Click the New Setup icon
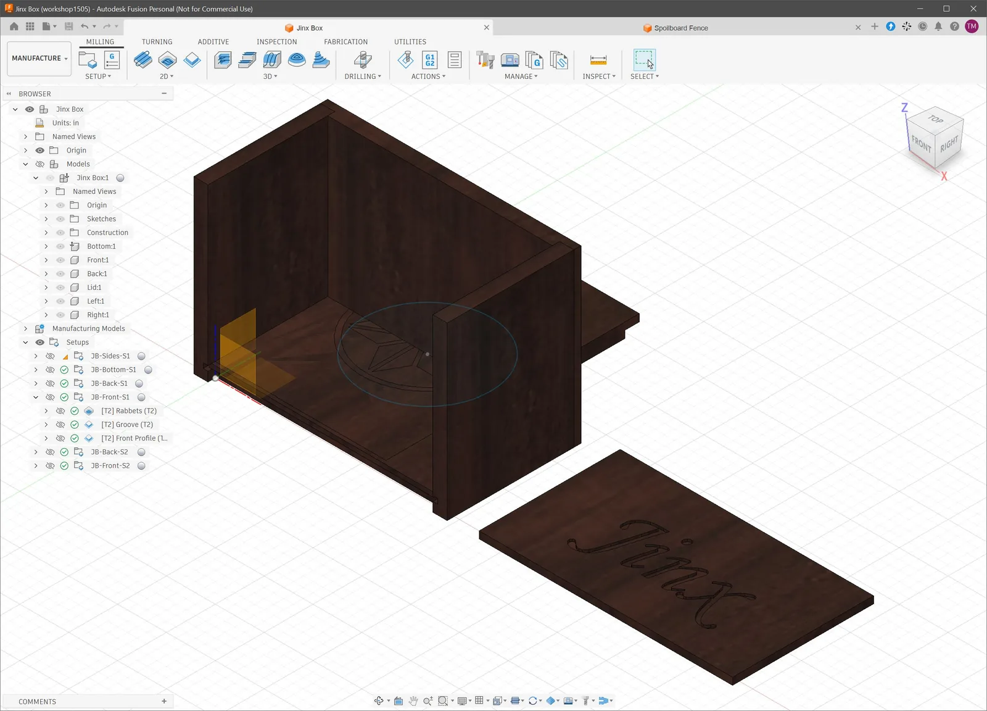The image size is (987, 711). pos(88,60)
